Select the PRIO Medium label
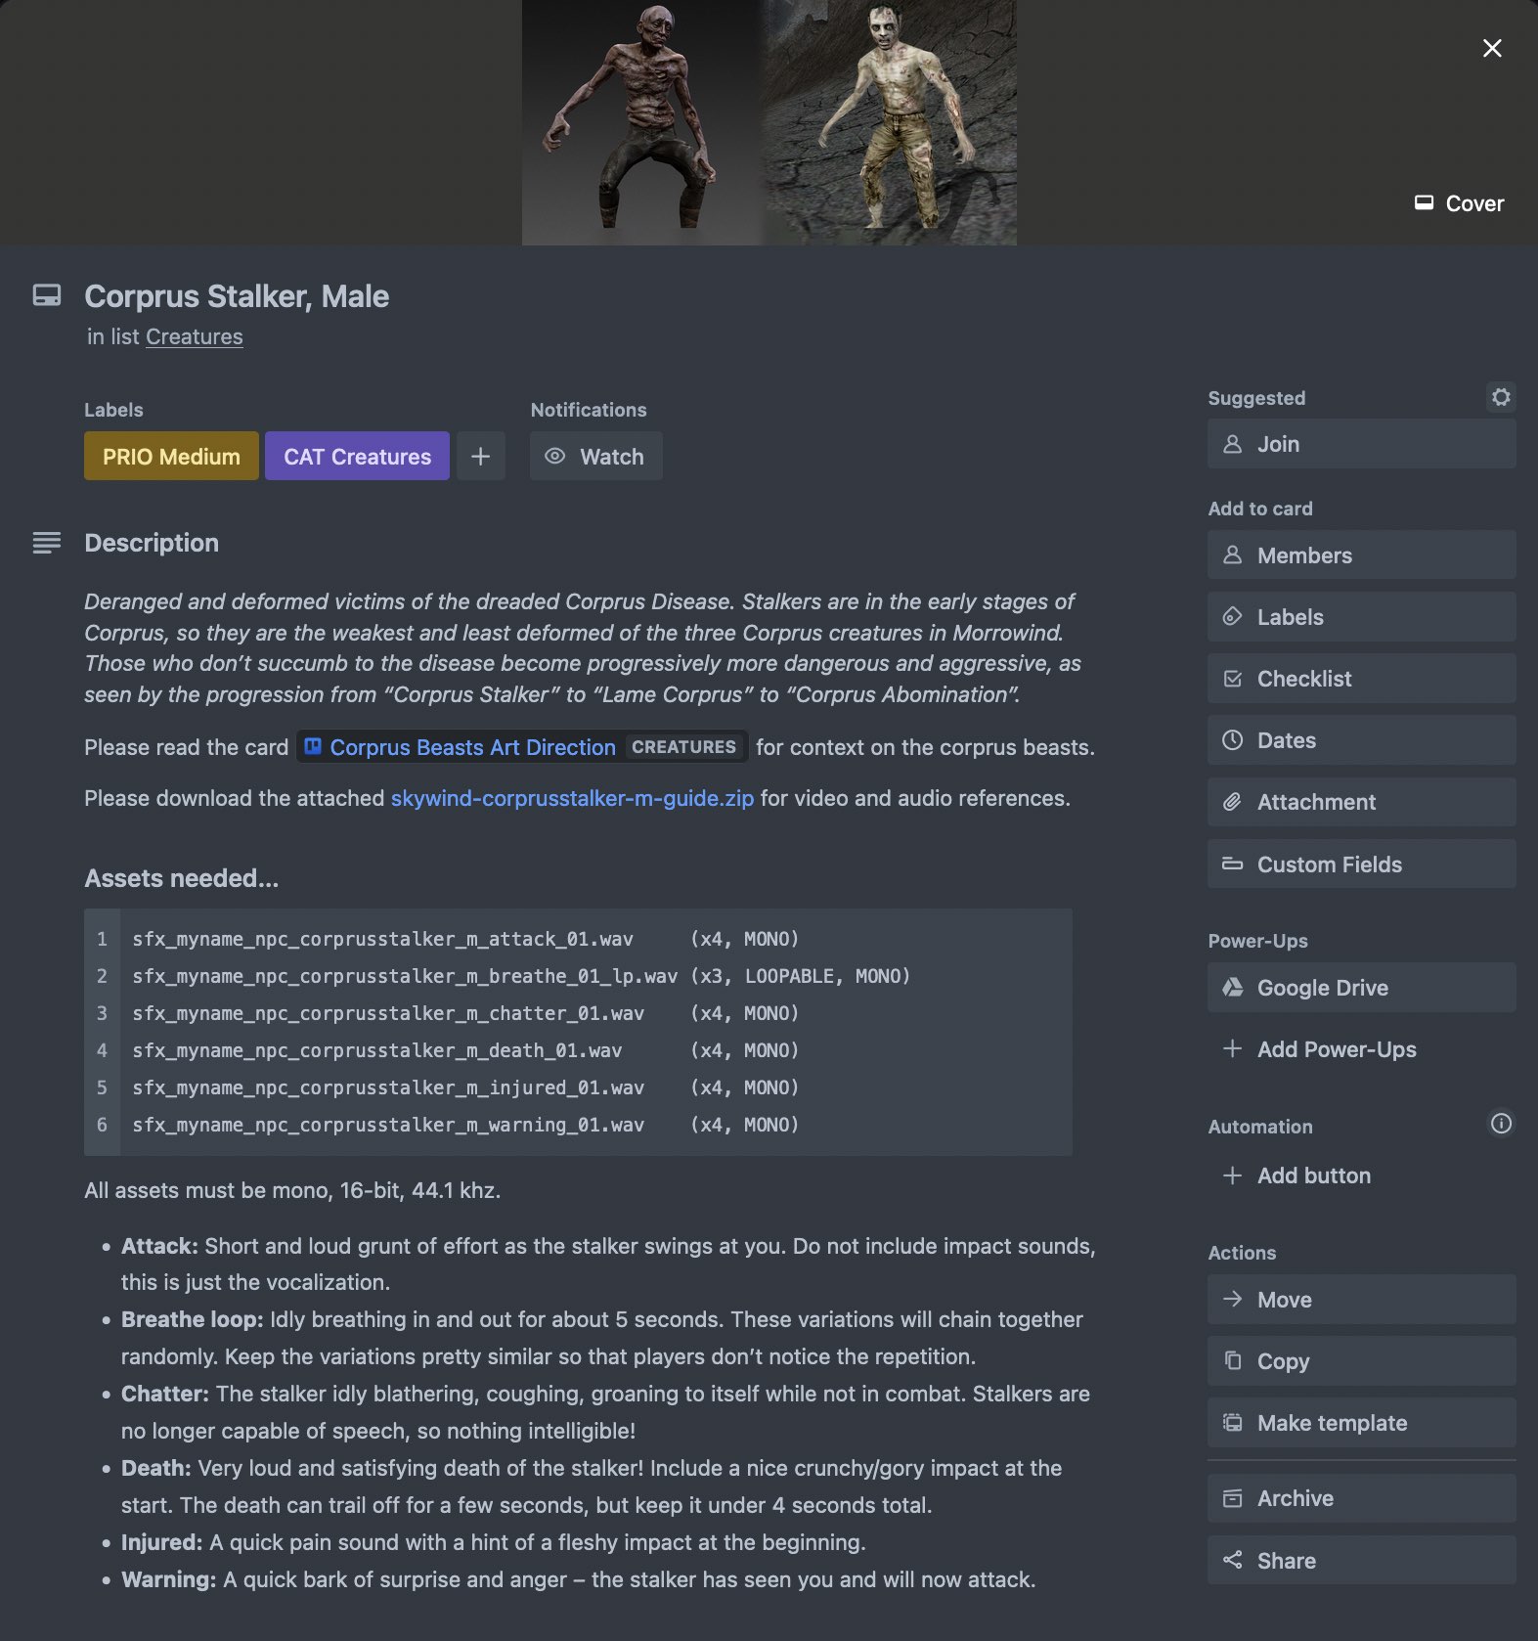This screenshot has height=1641, width=1538. [171, 457]
